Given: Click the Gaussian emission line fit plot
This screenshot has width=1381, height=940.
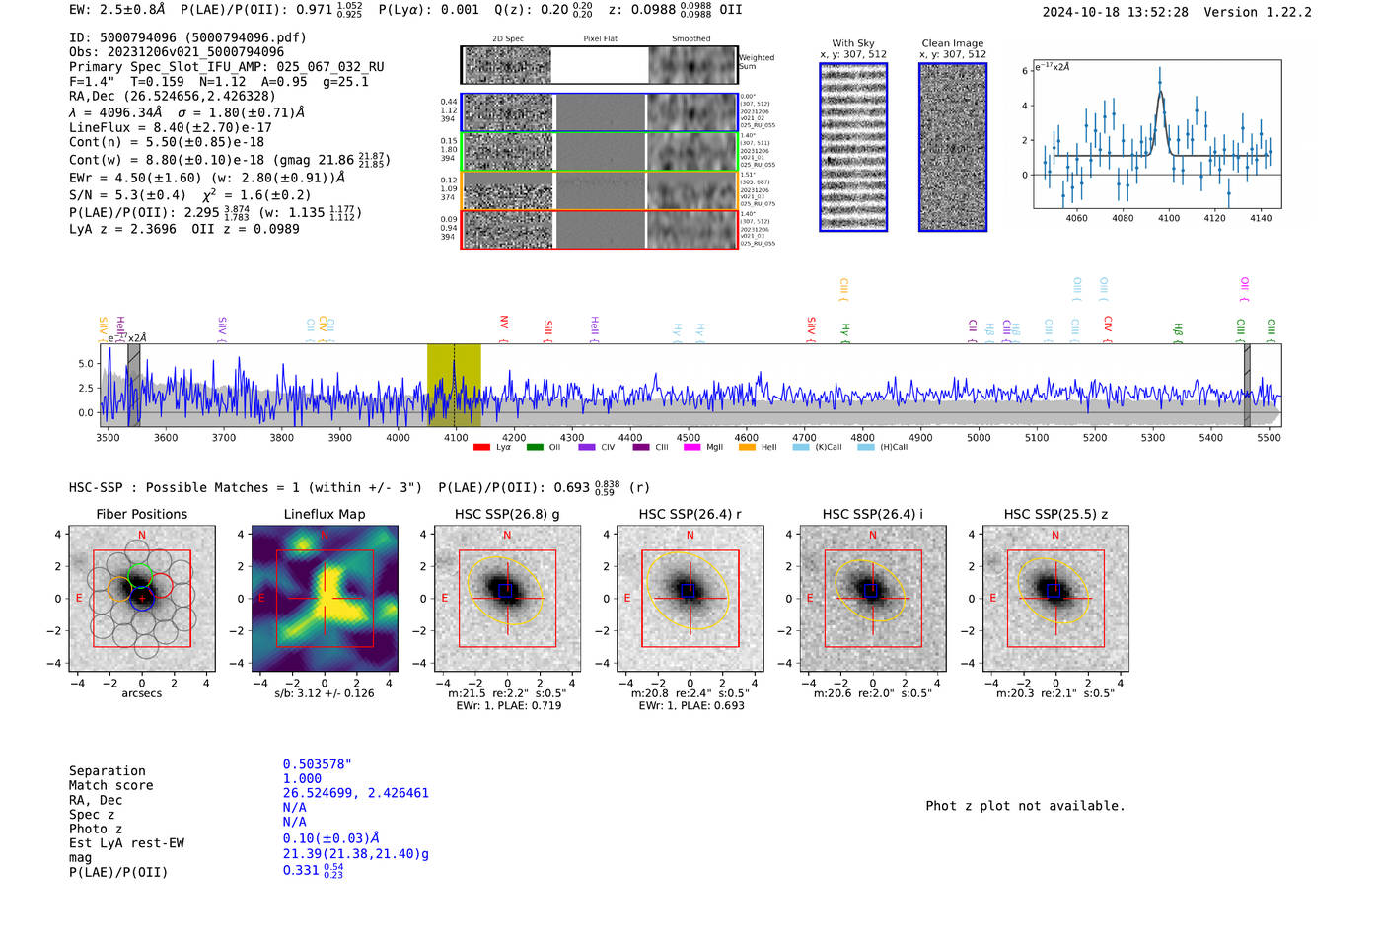Looking at the screenshot, I should point(1158,134).
